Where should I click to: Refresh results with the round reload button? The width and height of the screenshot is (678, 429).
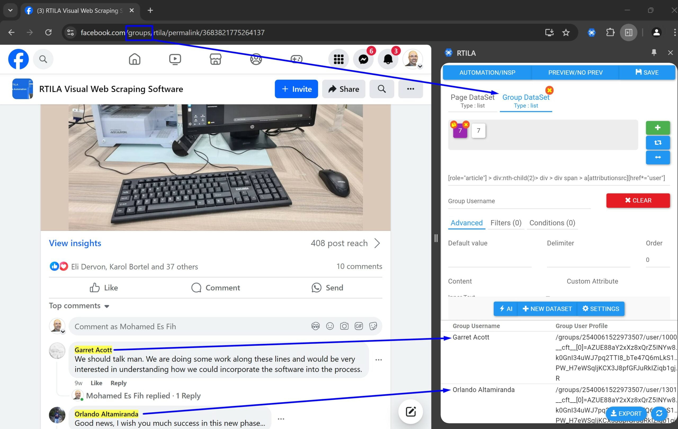click(x=659, y=414)
